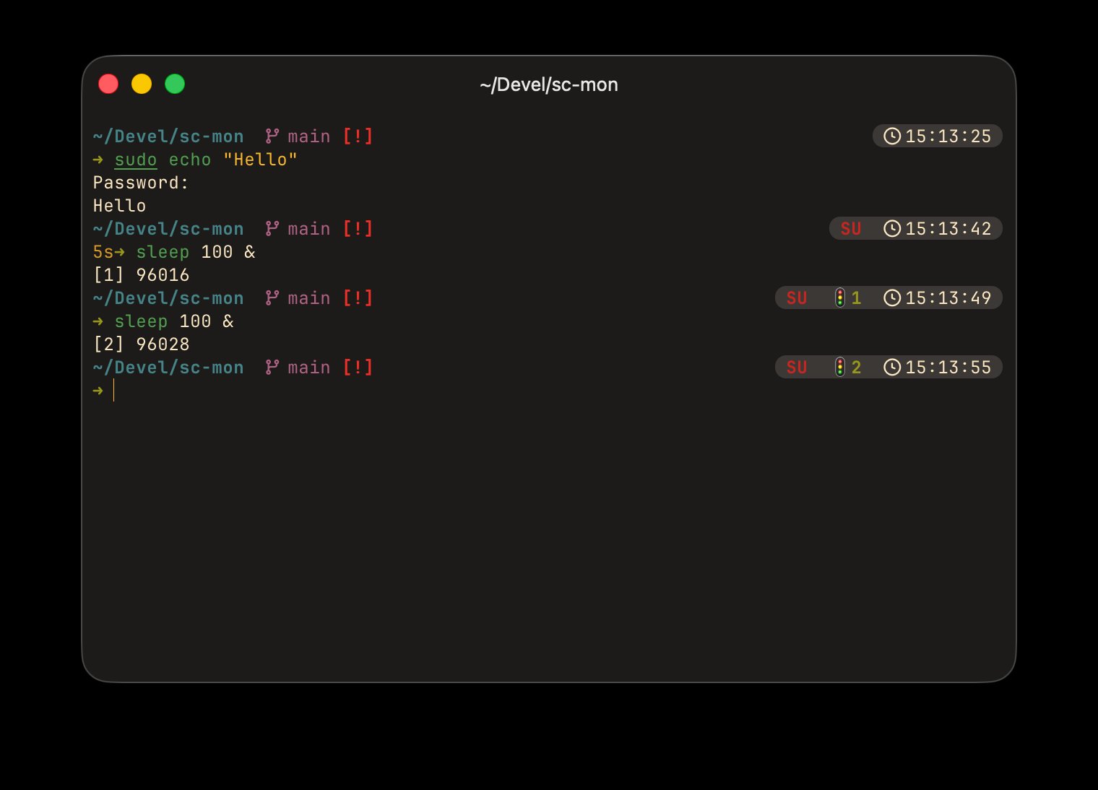Click the git branch icon on the last prompt

tap(272, 368)
